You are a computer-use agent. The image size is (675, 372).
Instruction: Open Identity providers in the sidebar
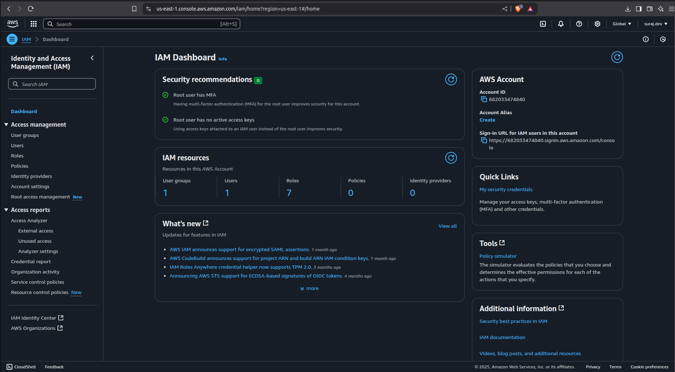(31, 176)
